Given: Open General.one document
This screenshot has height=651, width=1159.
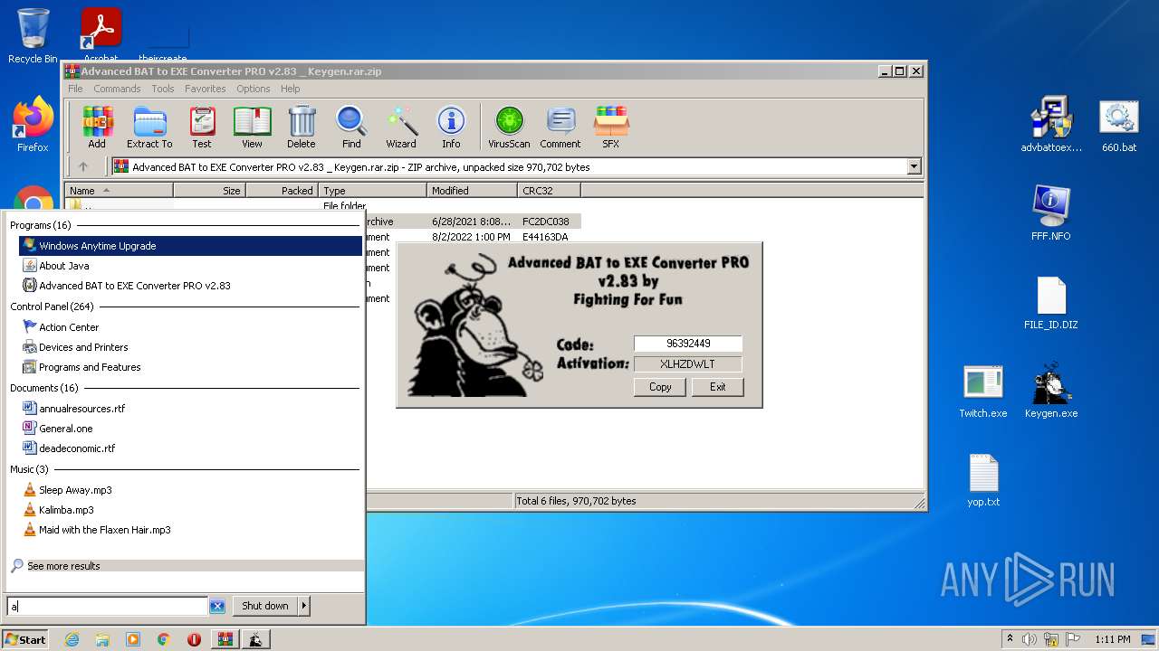Looking at the screenshot, I should coord(190,429).
